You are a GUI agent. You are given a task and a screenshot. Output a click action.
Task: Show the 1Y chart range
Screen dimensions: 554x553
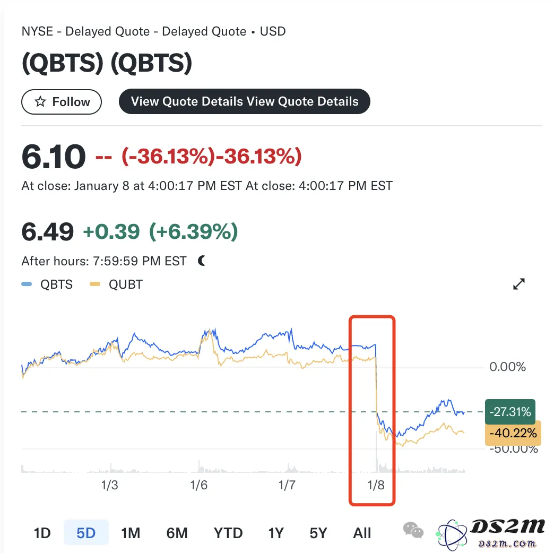276,533
